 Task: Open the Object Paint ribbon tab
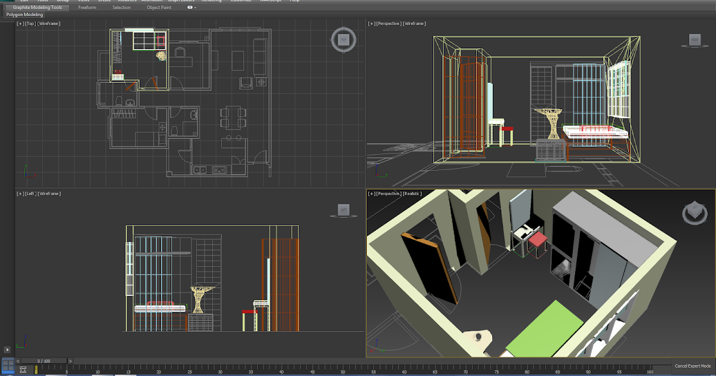pyautogui.click(x=158, y=7)
